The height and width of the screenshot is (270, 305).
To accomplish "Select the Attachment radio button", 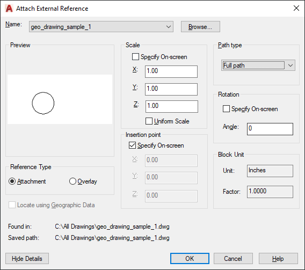I will pyautogui.click(x=12, y=181).
